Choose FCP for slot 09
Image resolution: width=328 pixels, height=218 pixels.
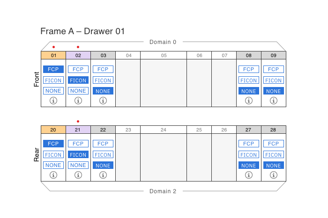pyautogui.click(x=274, y=69)
